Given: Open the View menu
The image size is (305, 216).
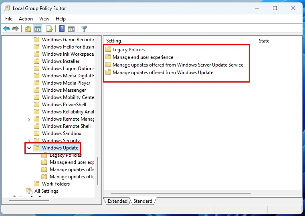Looking at the screenshot, I should [x=44, y=19].
